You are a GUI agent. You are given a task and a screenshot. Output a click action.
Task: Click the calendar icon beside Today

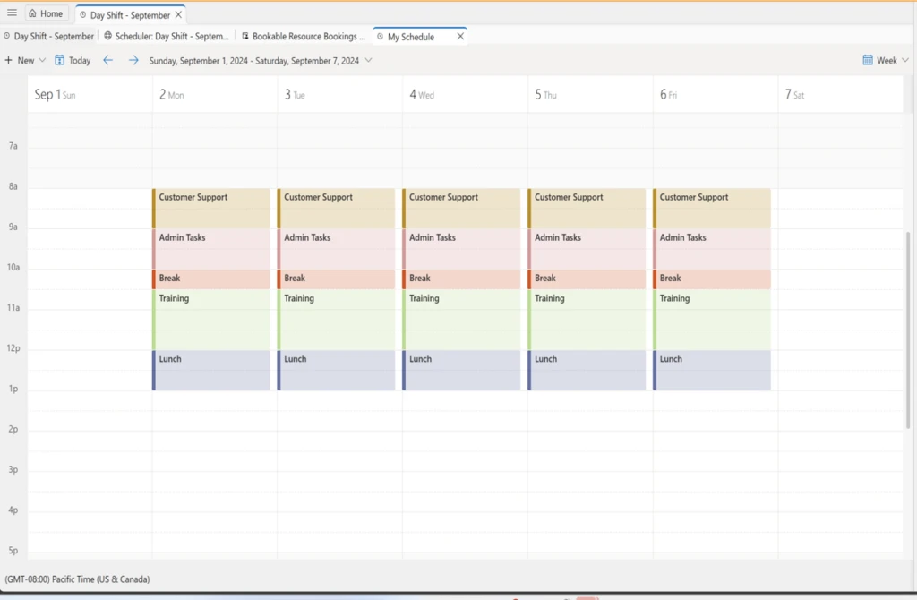pyautogui.click(x=58, y=60)
